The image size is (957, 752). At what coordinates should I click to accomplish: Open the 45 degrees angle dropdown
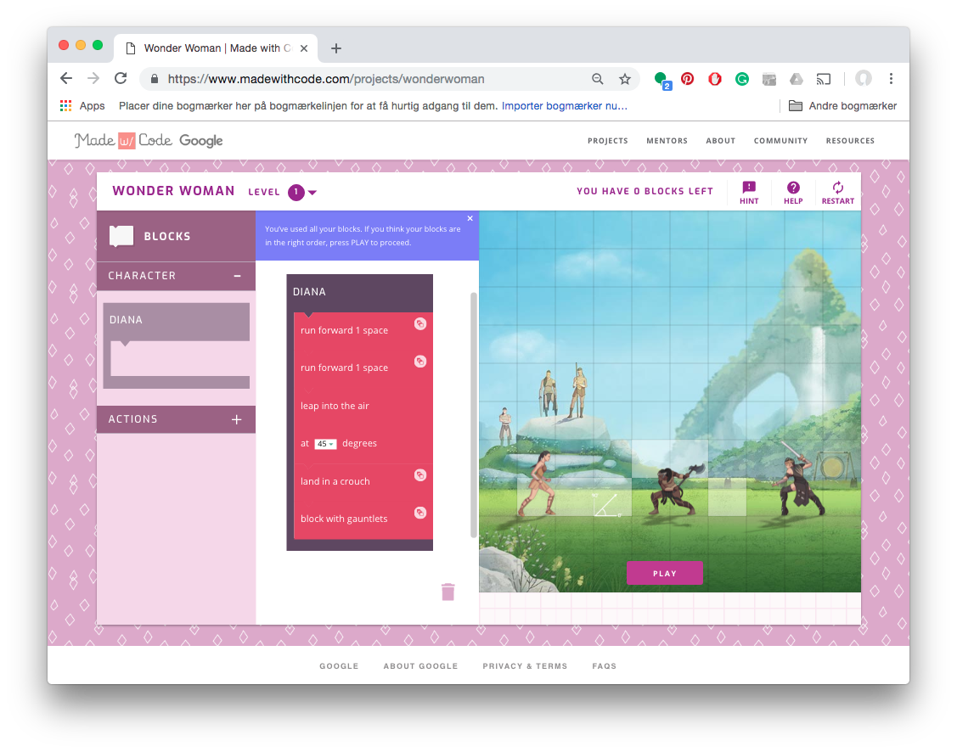[325, 444]
